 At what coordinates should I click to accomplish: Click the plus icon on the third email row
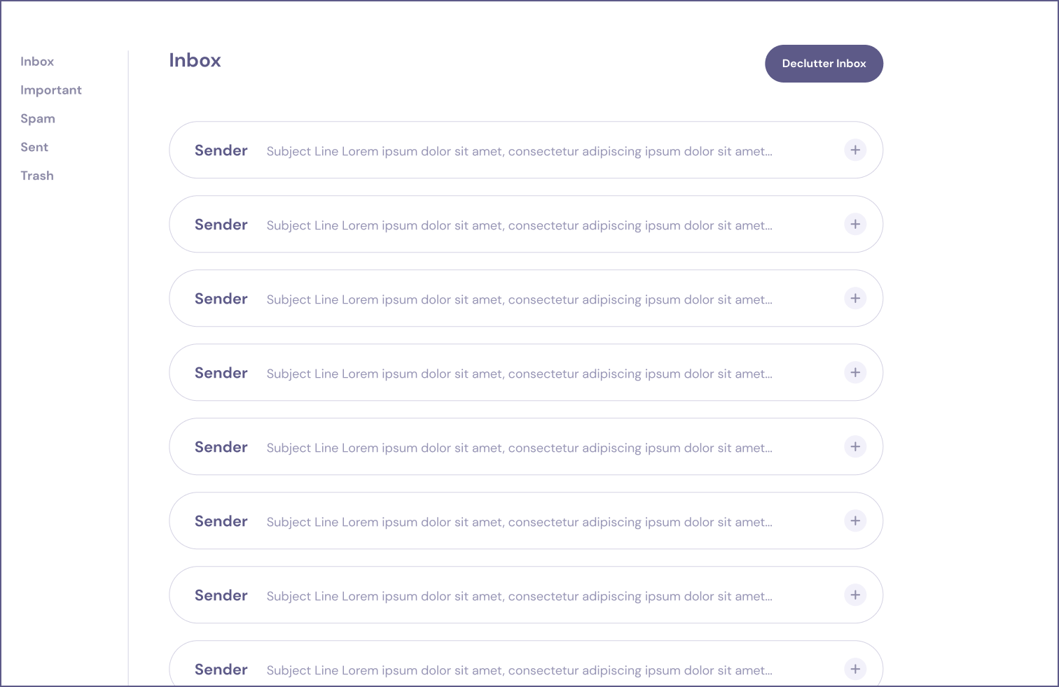pos(855,298)
